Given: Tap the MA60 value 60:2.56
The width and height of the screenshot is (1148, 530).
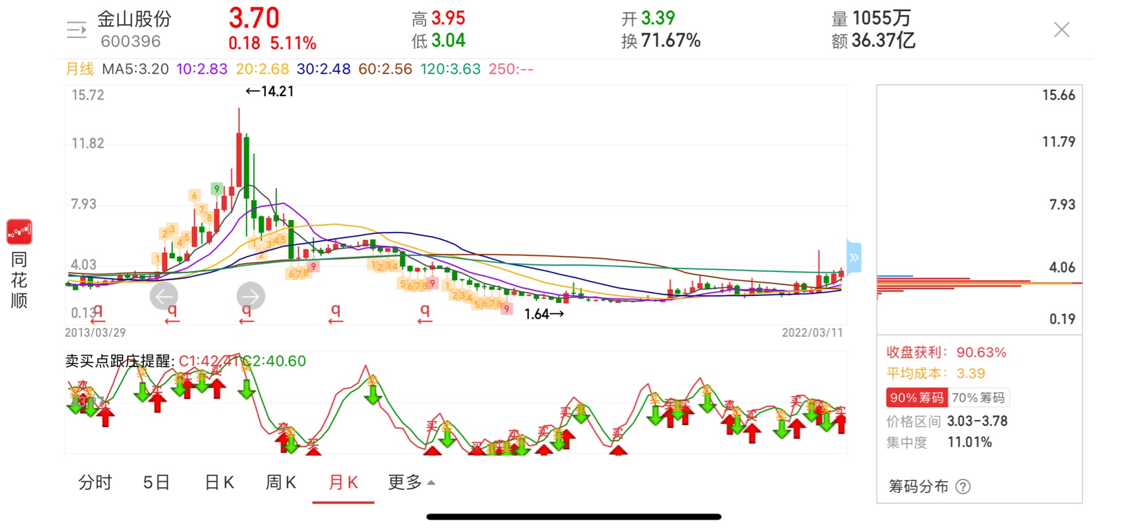Looking at the screenshot, I should [x=385, y=69].
